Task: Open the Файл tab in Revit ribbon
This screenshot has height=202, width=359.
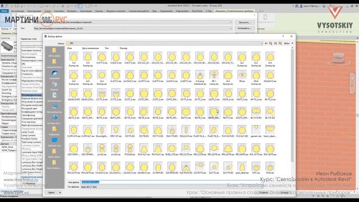Action: [4, 11]
